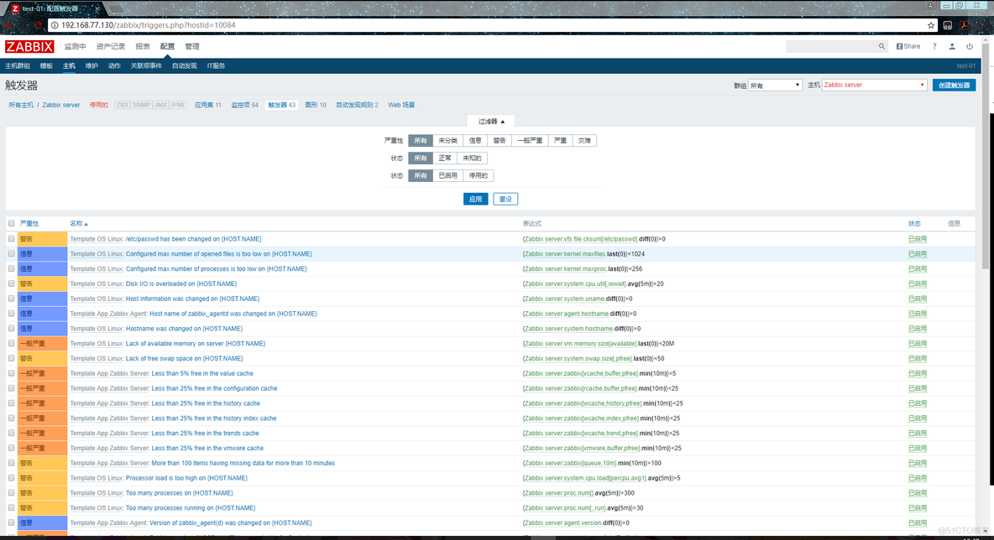Viewport: 994px width, 540px height.
Task: Click the blue 信息 cell for Host information was changed
Action: pos(43,299)
